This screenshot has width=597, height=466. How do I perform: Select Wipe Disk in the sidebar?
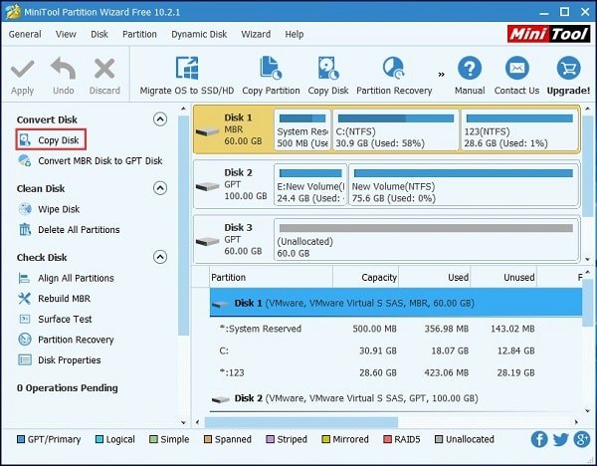pyautogui.click(x=49, y=209)
